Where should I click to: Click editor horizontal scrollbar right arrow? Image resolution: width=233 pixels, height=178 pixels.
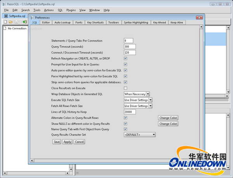point(227,96)
